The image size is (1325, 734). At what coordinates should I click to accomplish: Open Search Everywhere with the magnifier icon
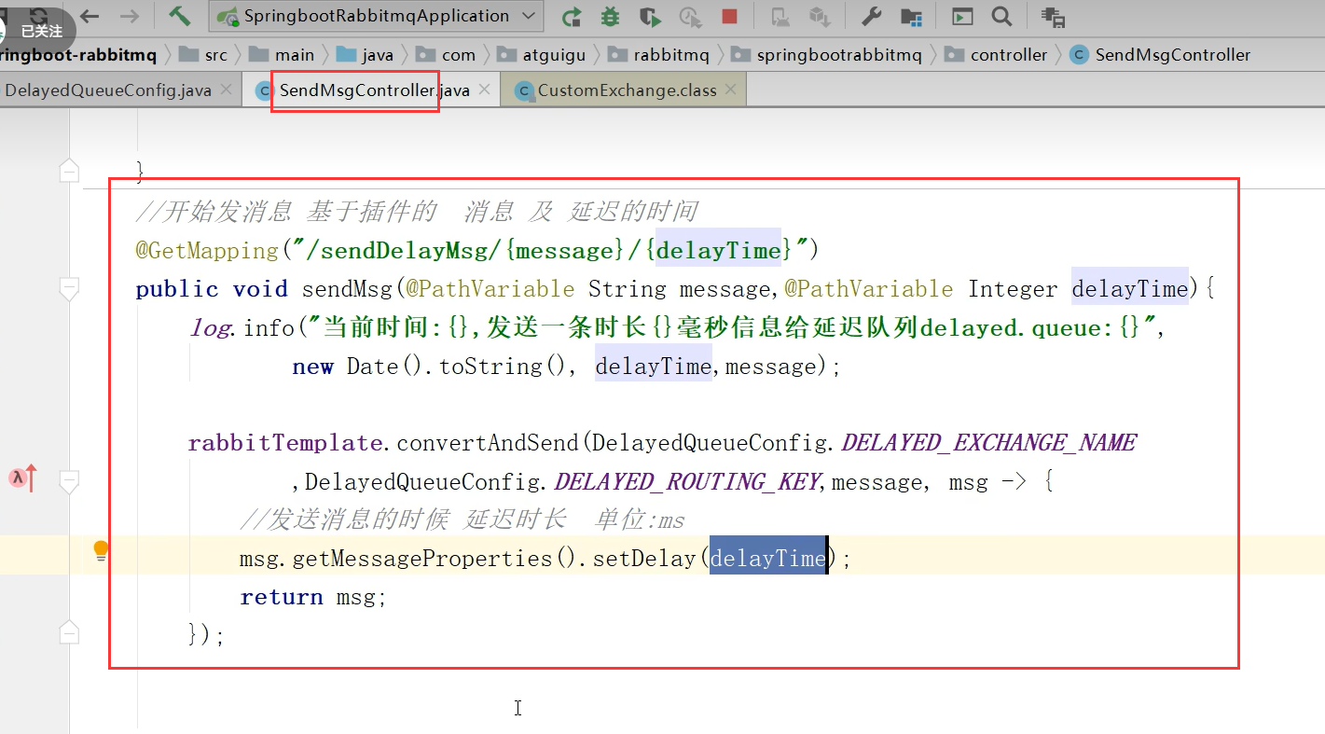click(1001, 16)
